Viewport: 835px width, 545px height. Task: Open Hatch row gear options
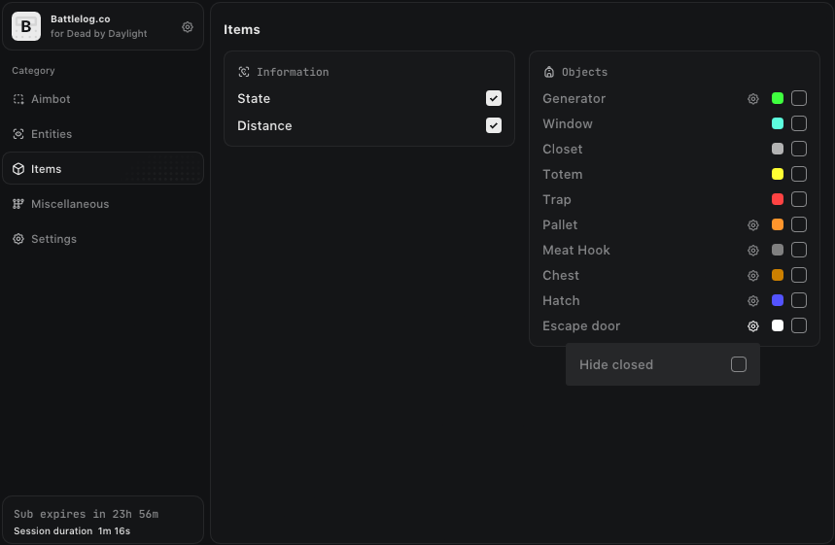753,301
